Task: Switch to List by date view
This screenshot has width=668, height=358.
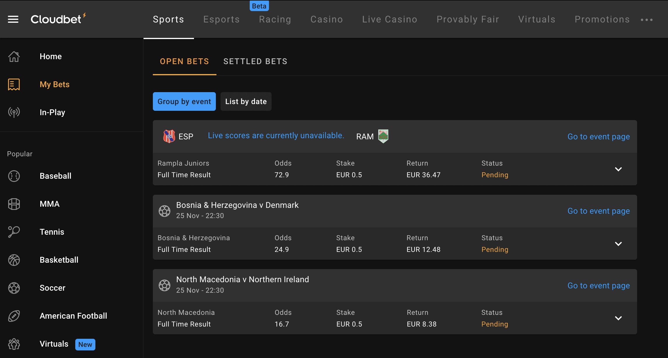Action: [246, 101]
